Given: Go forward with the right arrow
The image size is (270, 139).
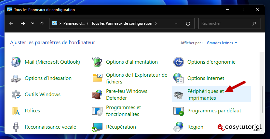Looking at the screenshot, I should (23, 23).
